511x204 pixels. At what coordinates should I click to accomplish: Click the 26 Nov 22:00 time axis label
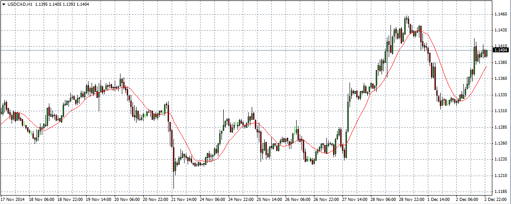327,200
